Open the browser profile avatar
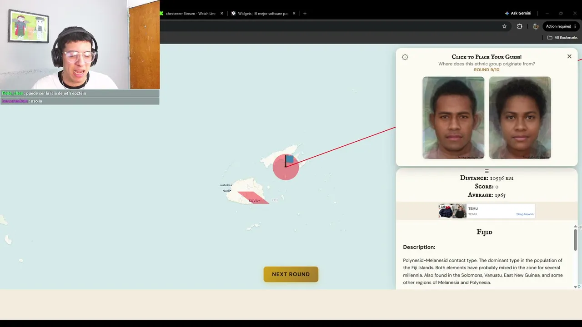 [536, 26]
